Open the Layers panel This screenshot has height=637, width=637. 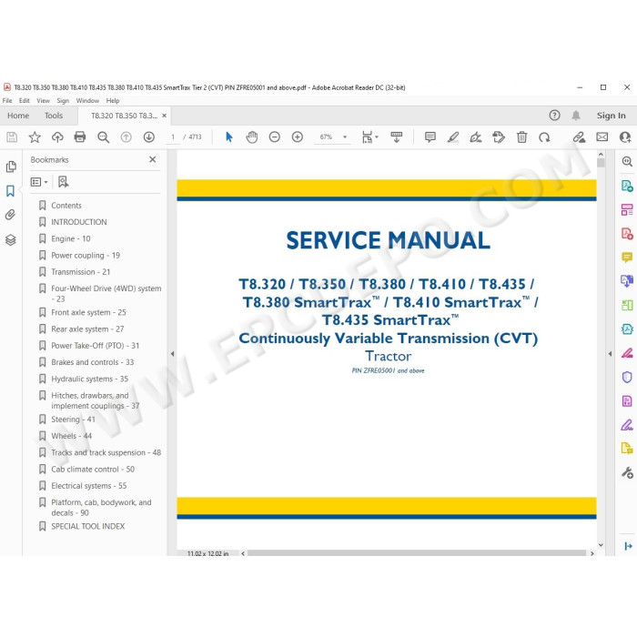[x=11, y=240]
